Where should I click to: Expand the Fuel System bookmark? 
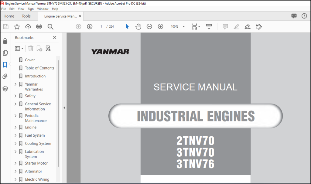(15, 135)
